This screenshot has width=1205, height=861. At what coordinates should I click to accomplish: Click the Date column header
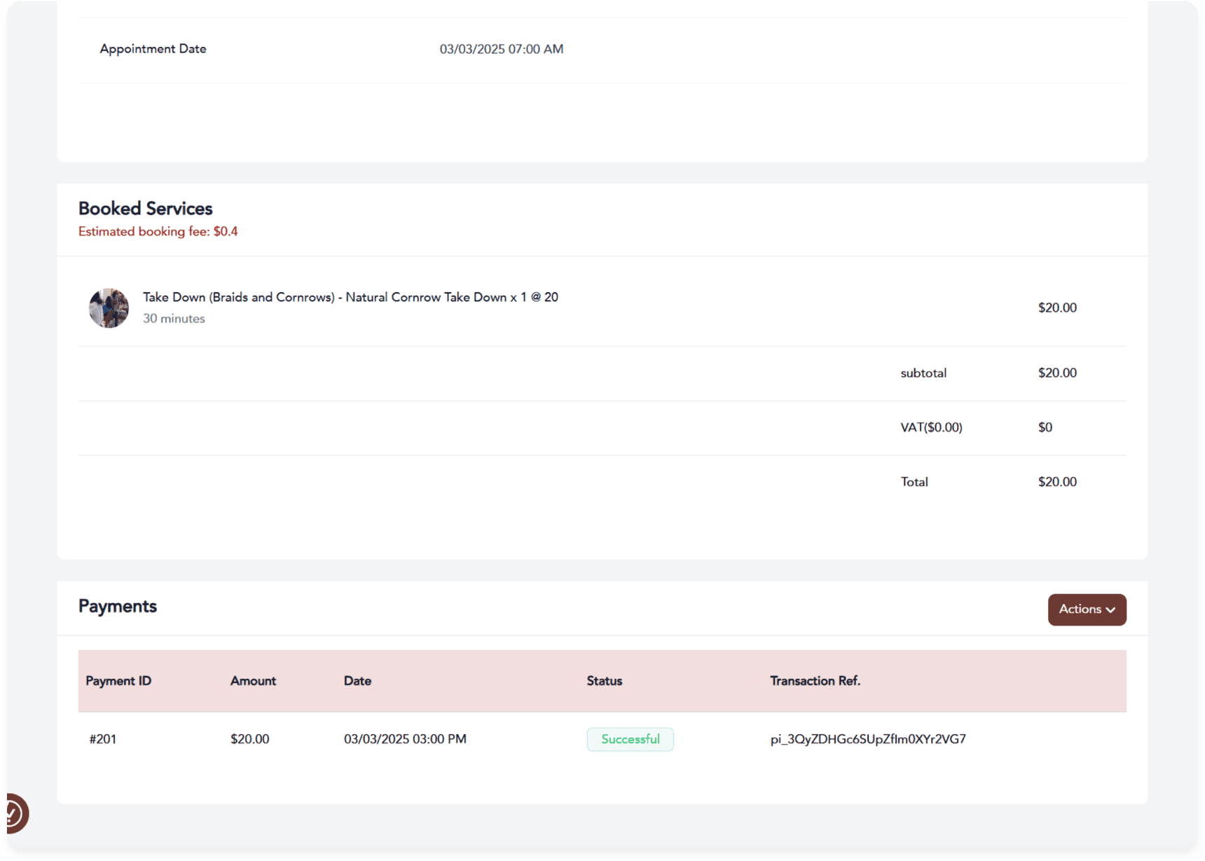click(357, 681)
